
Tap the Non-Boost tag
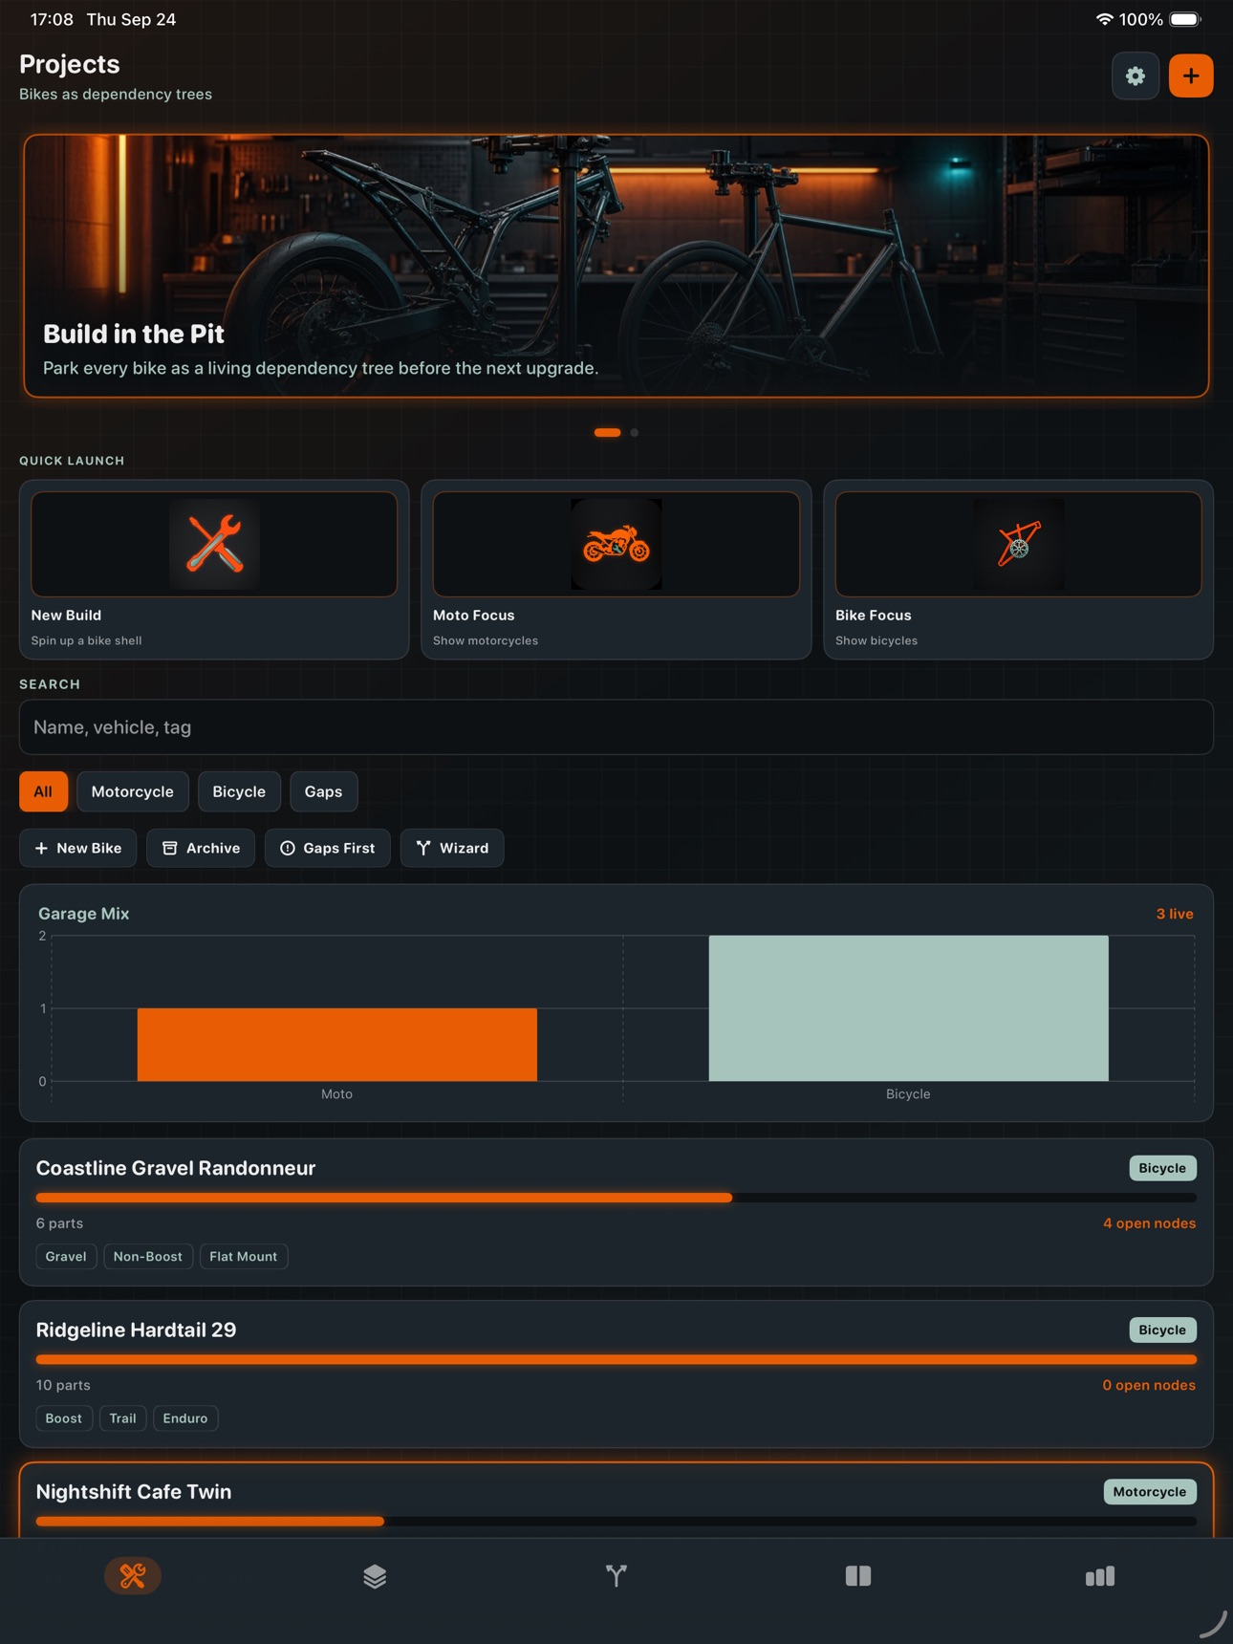[148, 1257]
